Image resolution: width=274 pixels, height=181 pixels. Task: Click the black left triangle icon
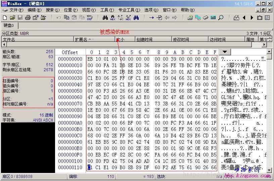[x=244, y=18]
